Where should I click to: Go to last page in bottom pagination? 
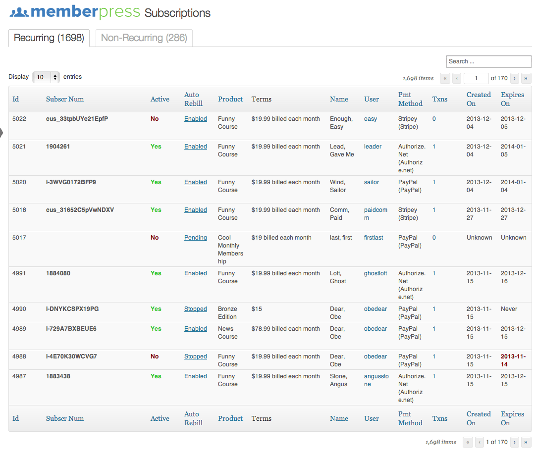coord(526,442)
